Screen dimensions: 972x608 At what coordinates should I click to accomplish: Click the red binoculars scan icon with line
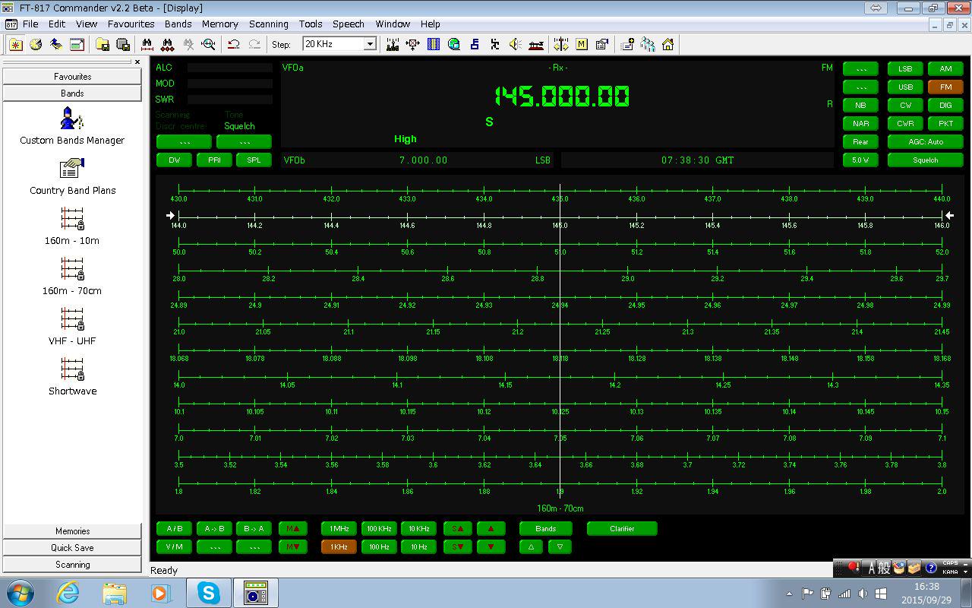147,45
